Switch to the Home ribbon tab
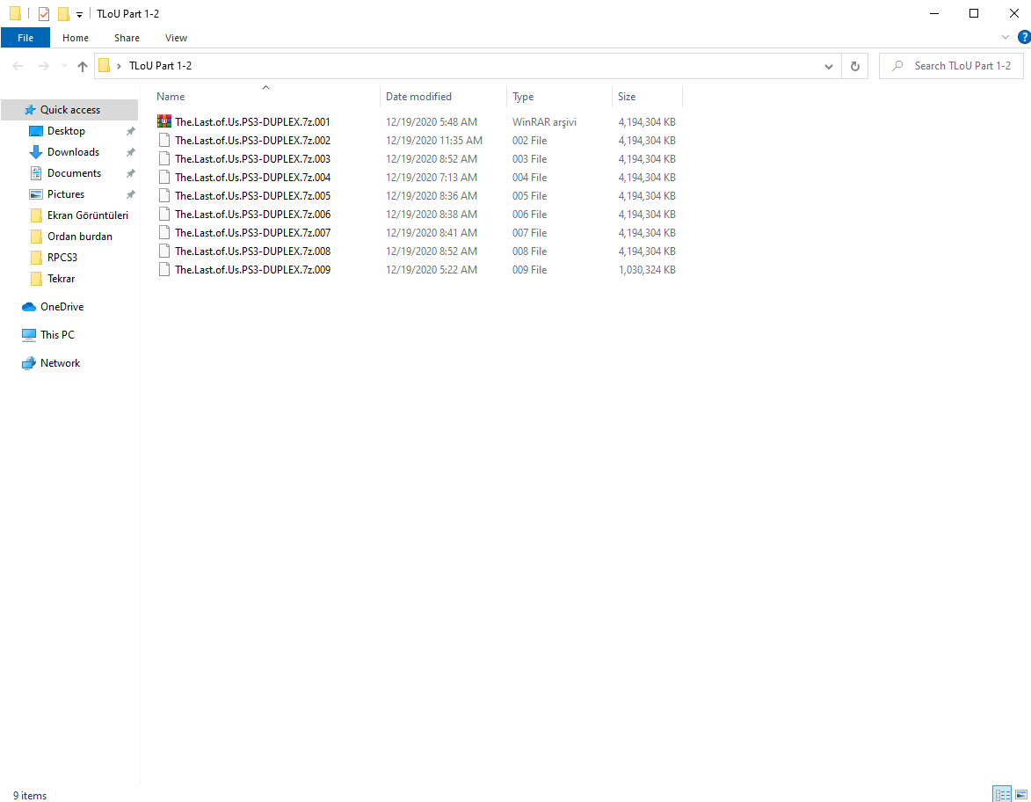Viewport: 1031px width, 802px height. tap(76, 38)
